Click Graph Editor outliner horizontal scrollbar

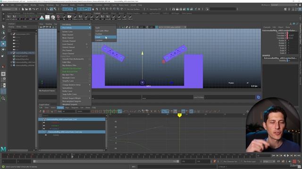[x=72, y=150]
